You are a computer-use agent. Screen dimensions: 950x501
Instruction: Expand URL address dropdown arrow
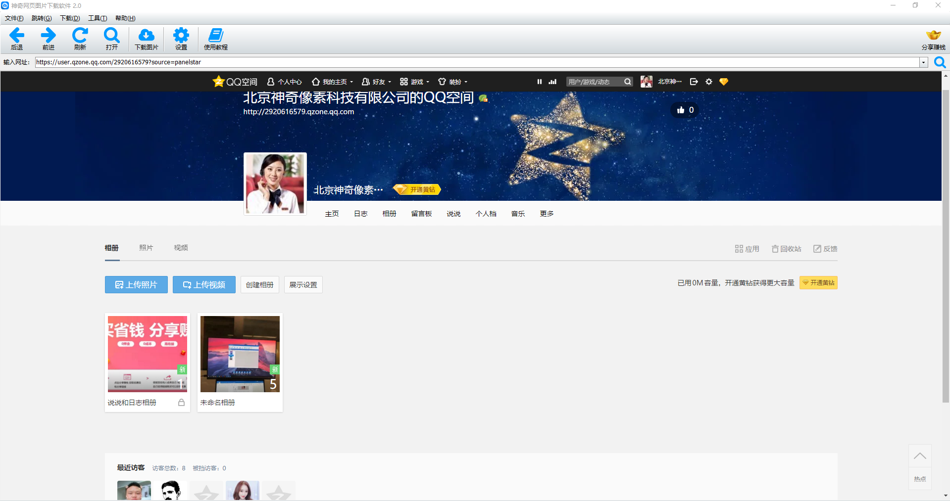click(x=923, y=62)
